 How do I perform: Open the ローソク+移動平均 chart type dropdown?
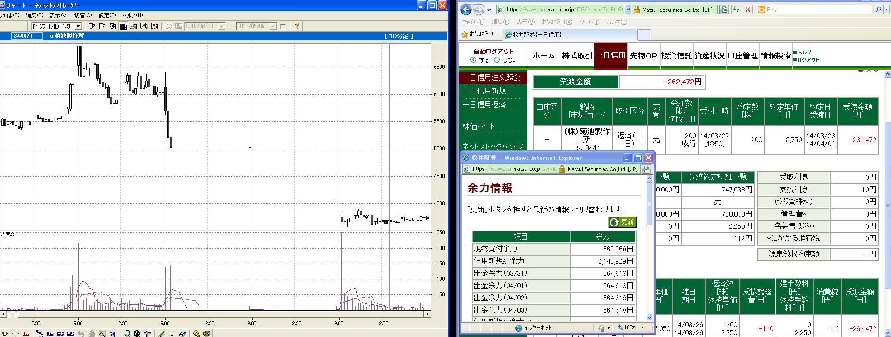[78, 27]
